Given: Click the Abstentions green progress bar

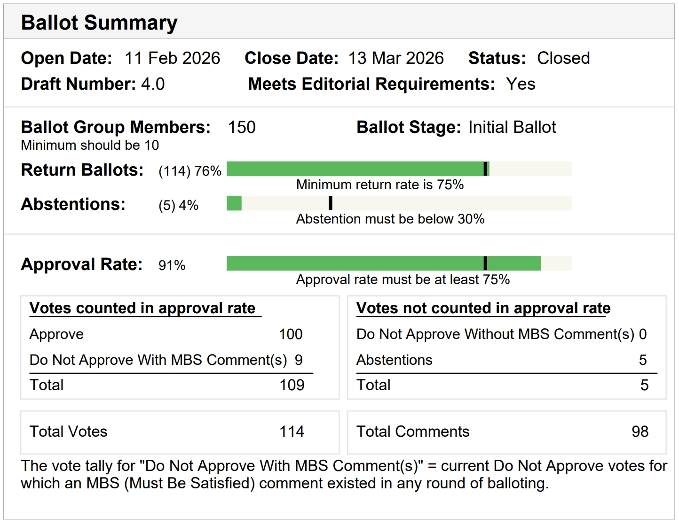Looking at the screenshot, I should point(234,203).
